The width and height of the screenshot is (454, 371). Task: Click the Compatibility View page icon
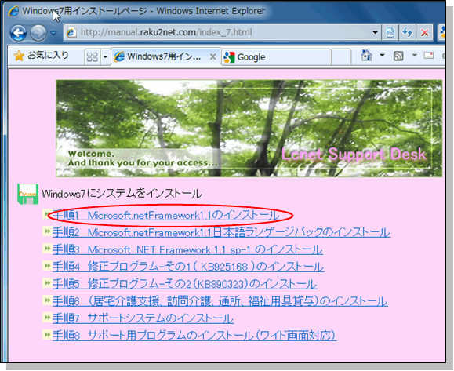point(390,32)
